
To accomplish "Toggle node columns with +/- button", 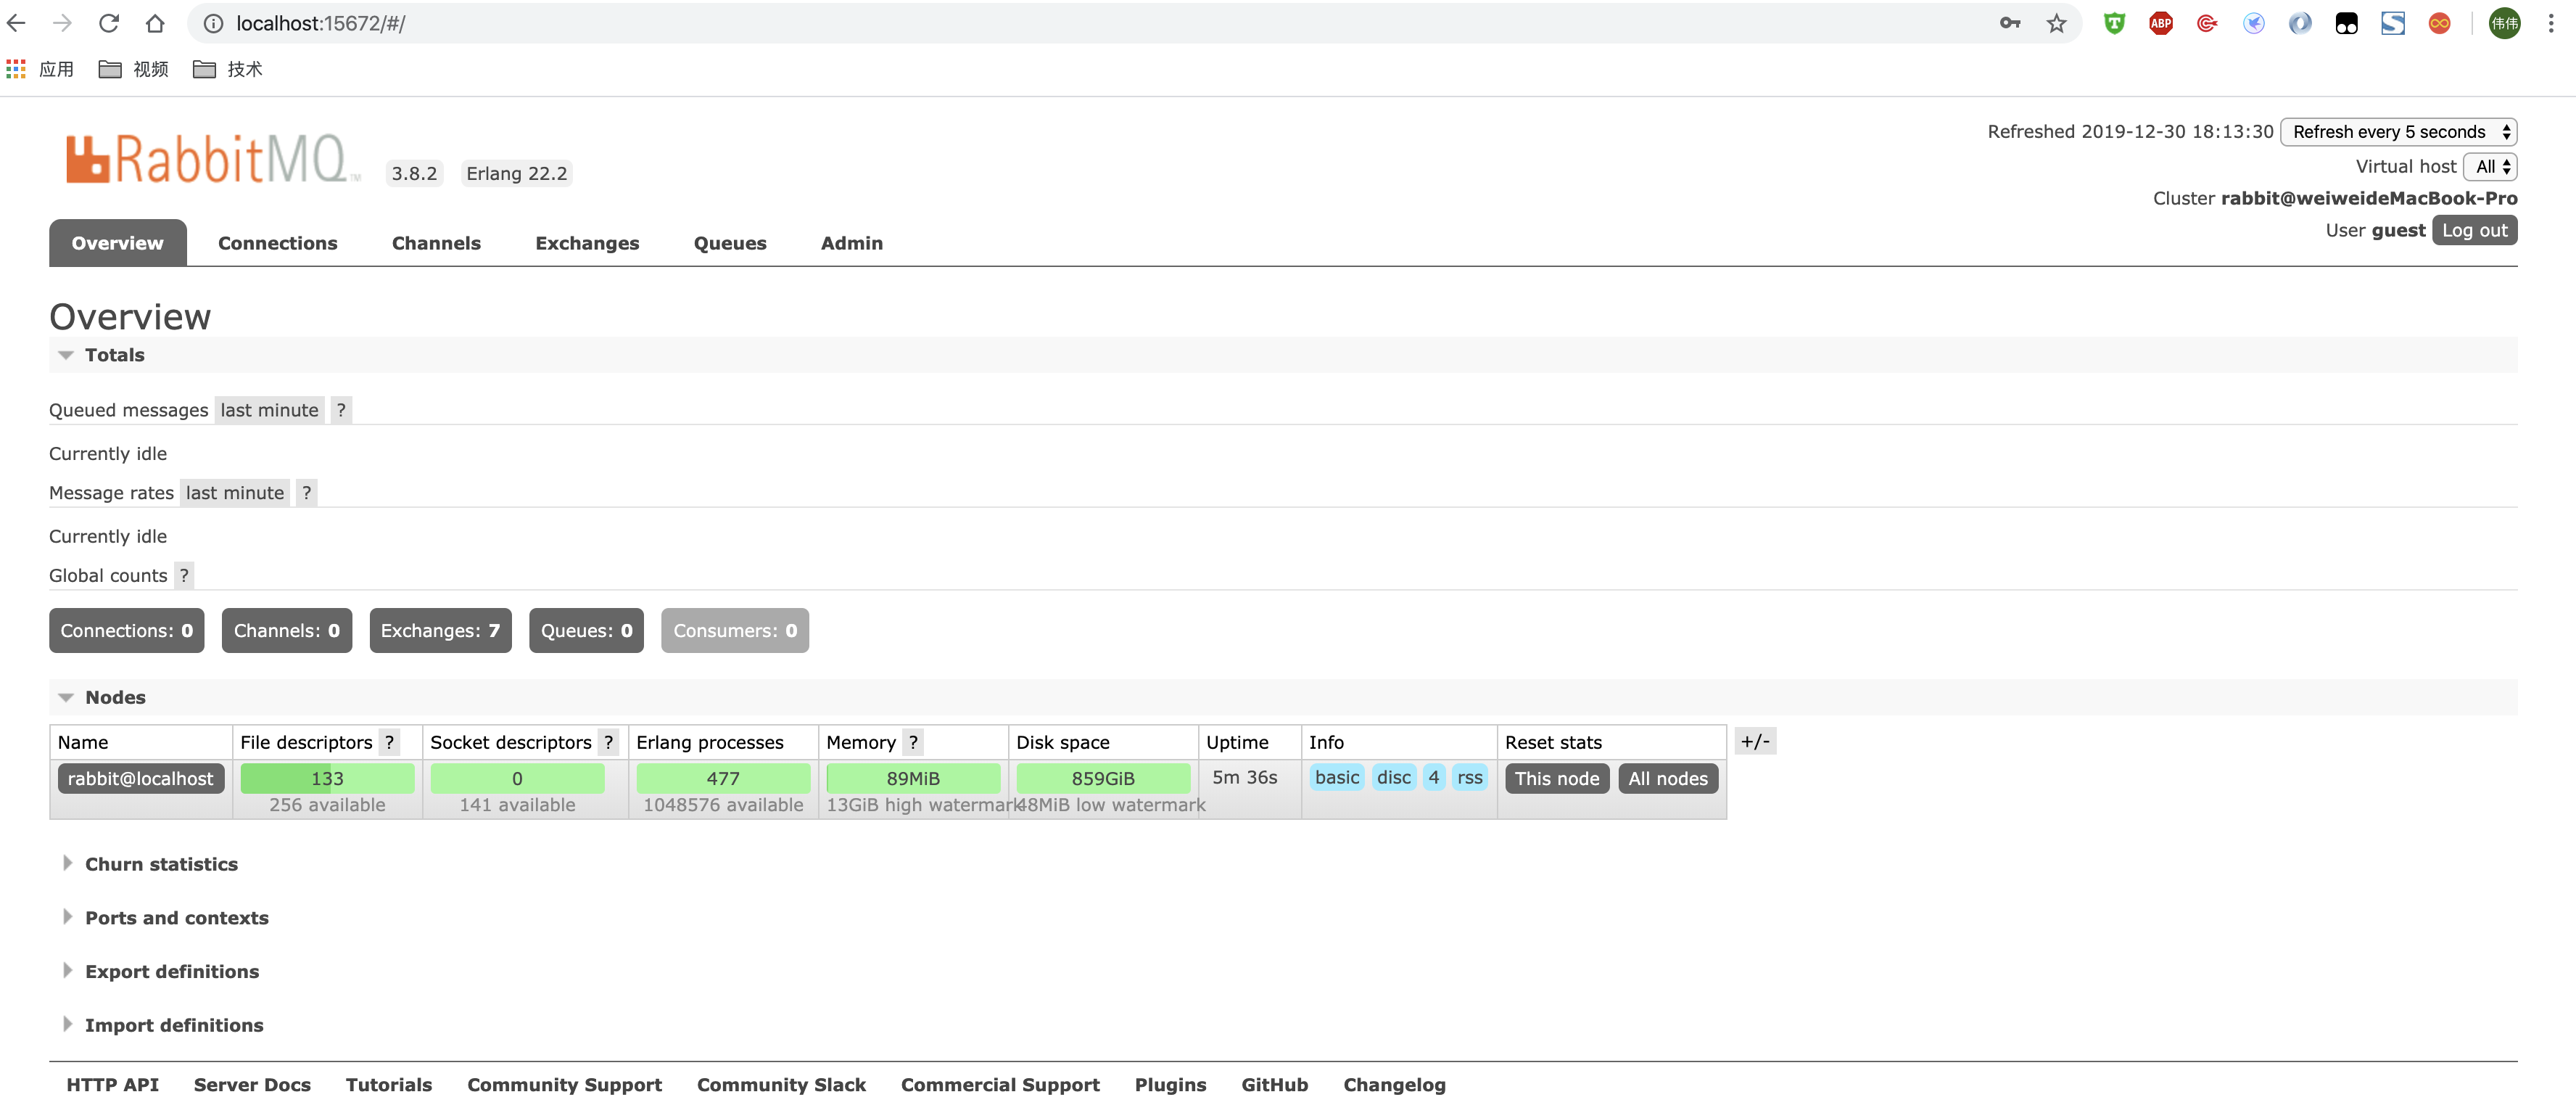I will 1754,742.
